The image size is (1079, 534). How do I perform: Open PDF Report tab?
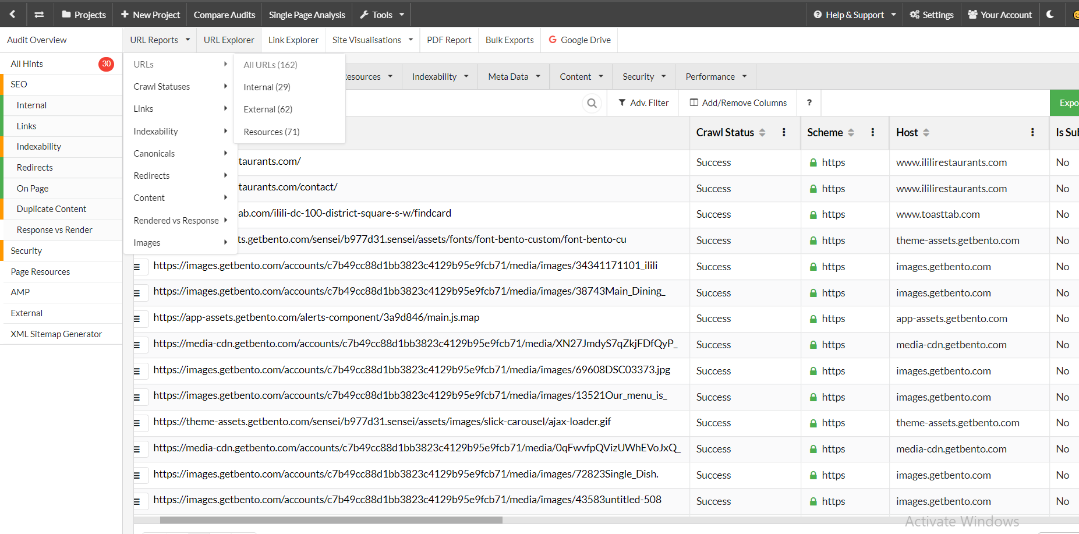click(449, 40)
